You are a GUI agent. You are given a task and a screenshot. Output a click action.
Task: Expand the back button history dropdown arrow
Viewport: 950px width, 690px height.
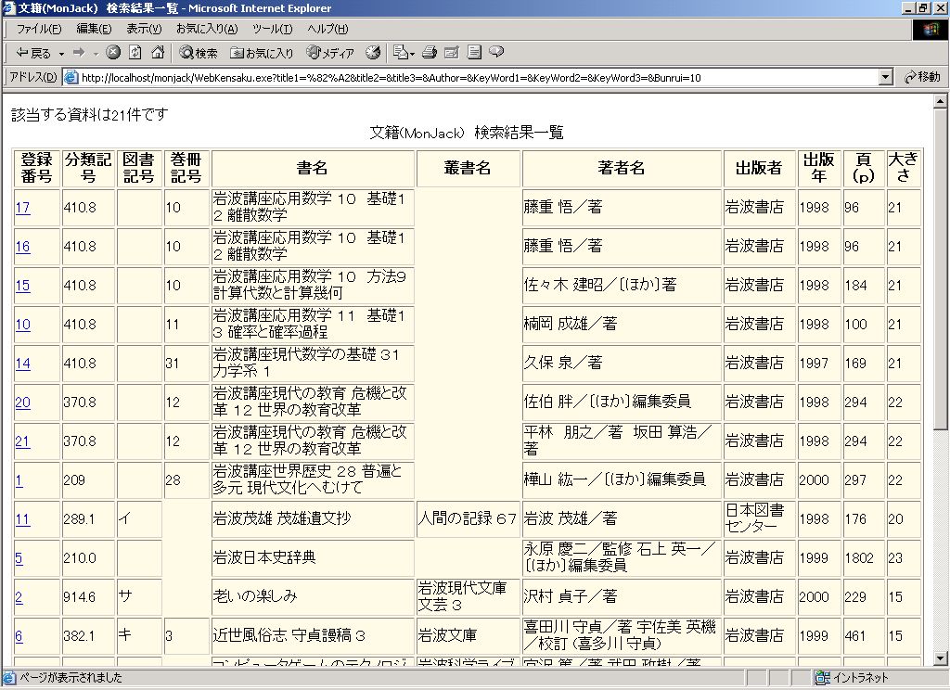pyautogui.click(x=61, y=53)
